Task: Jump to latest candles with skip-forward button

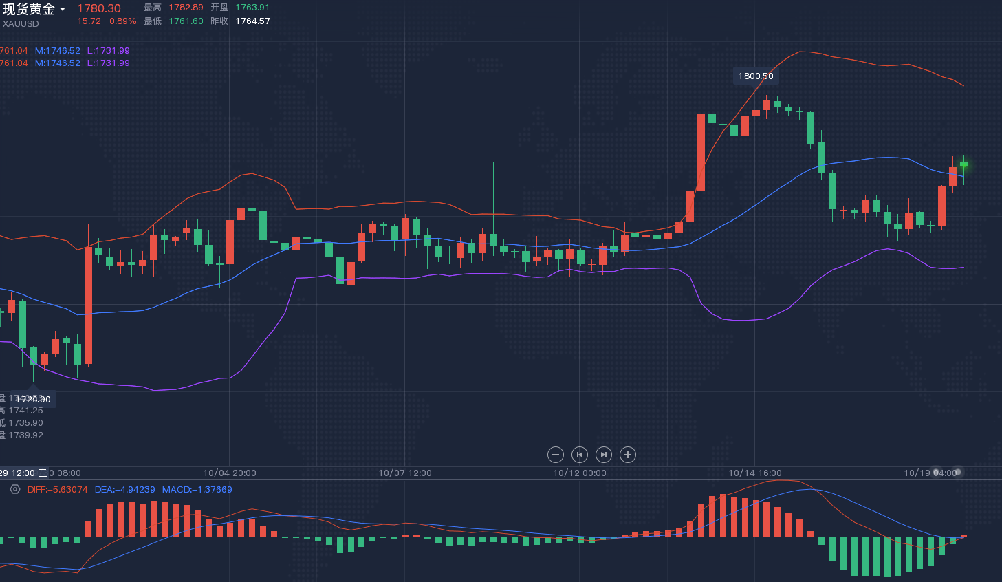Action: coord(604,455)
